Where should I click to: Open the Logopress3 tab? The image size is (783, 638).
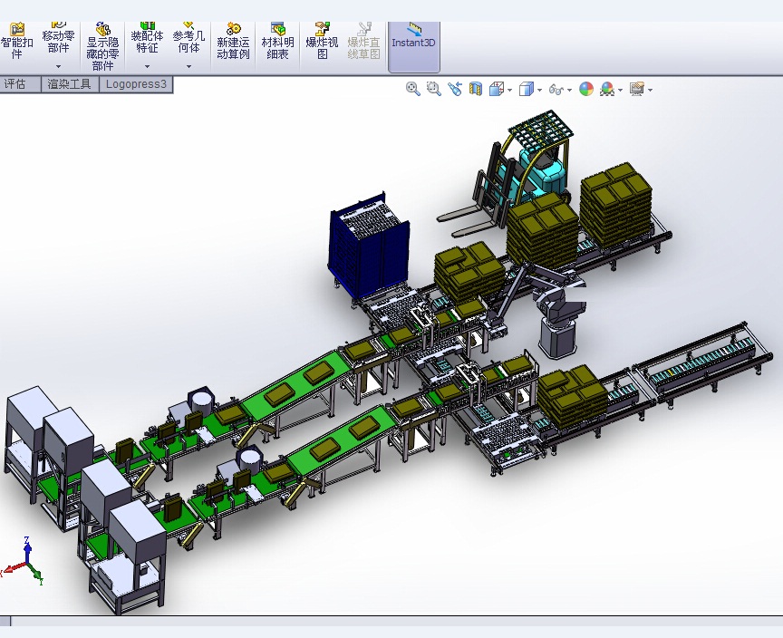coord(136,84)
